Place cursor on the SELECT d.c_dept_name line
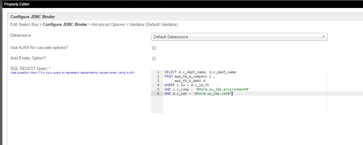 pyautogui.click(x=200, y=72)
